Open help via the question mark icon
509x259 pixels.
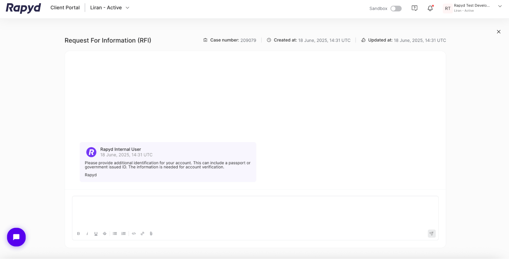pos(414,8)
